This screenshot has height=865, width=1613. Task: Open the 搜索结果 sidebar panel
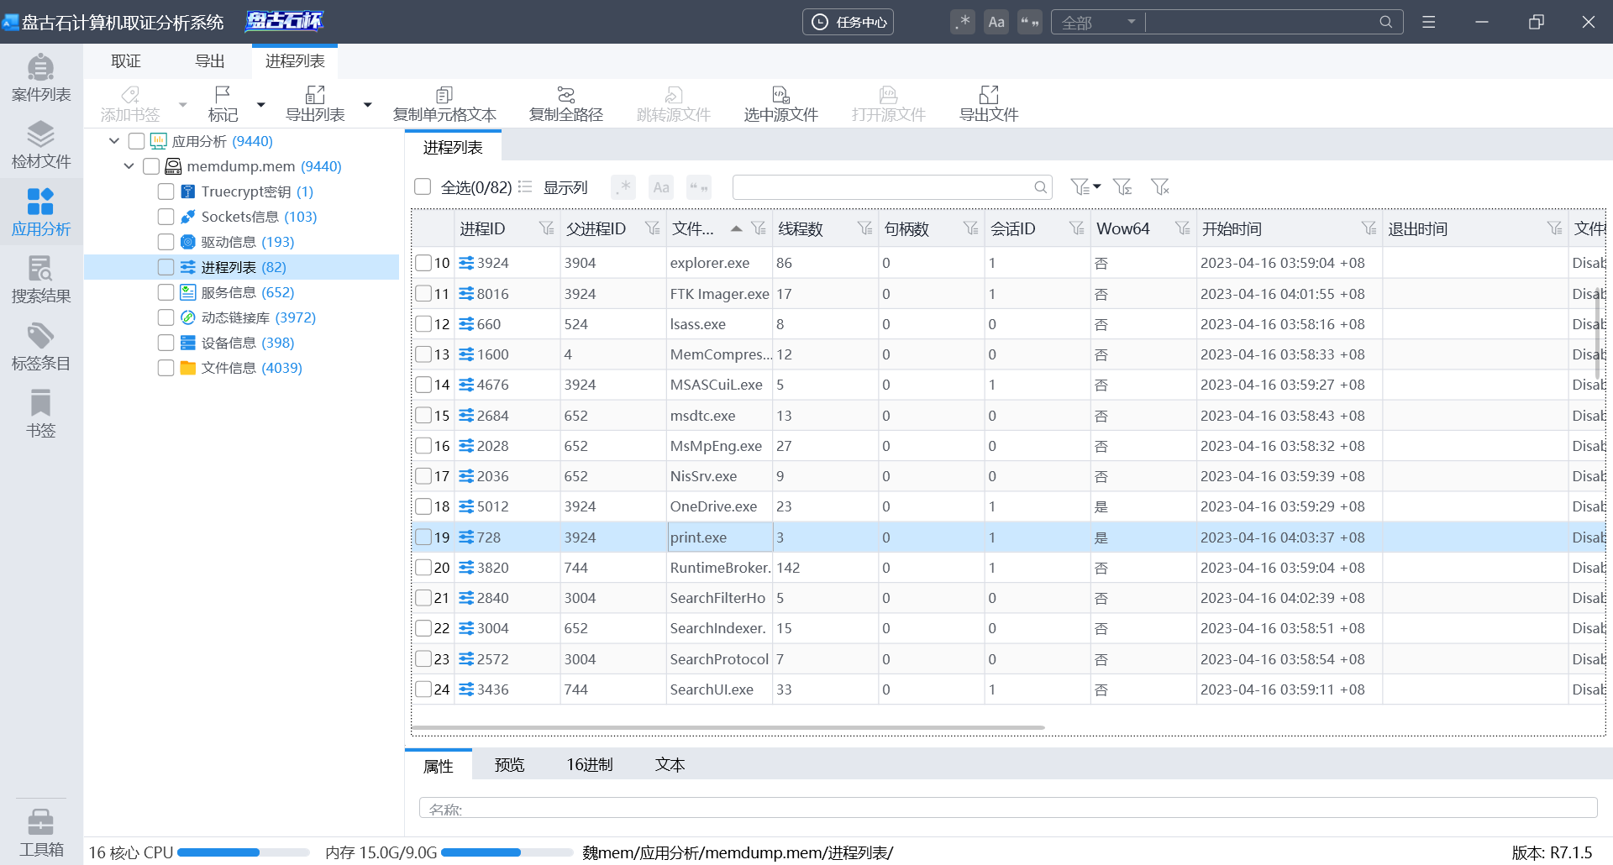(x=41, y=279)
